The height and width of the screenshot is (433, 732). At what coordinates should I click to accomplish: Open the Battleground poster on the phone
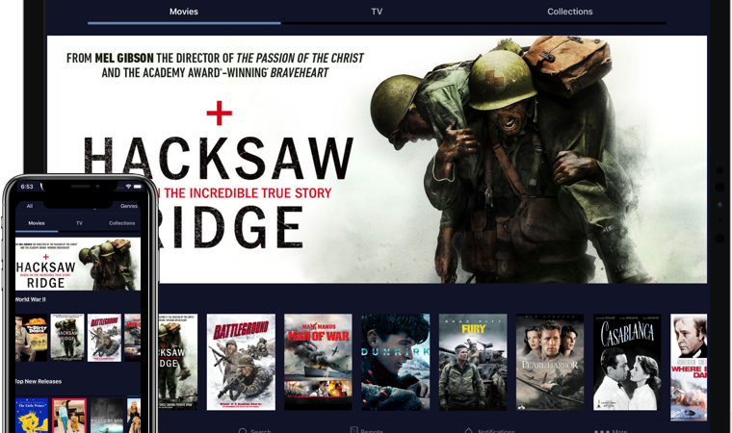(104, 338)
